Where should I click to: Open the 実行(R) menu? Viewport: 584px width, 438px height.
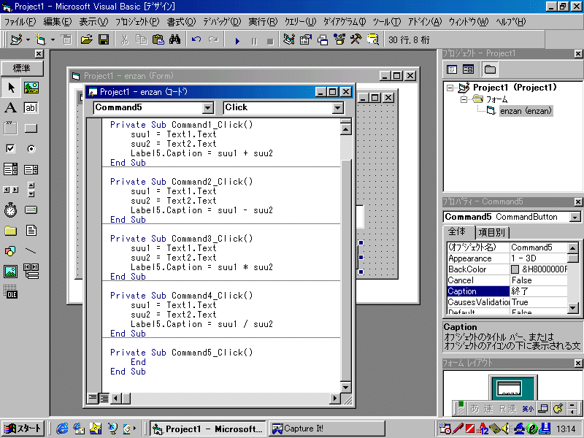[x=263, y=22]
